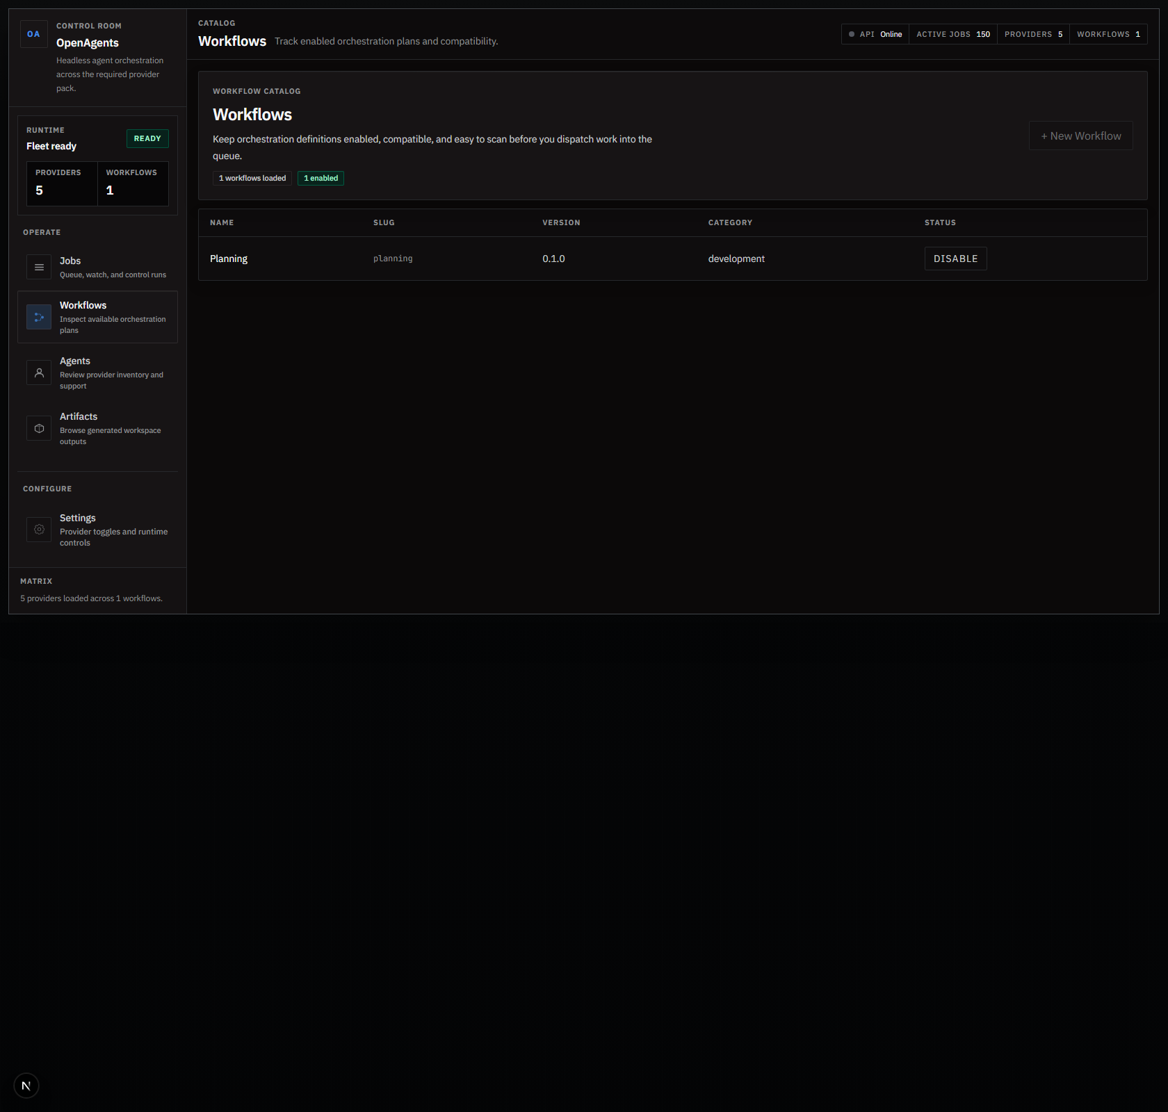Click the Planning workflow name cell
This screenshot has height=1112, width=1168.
[229, 259]
